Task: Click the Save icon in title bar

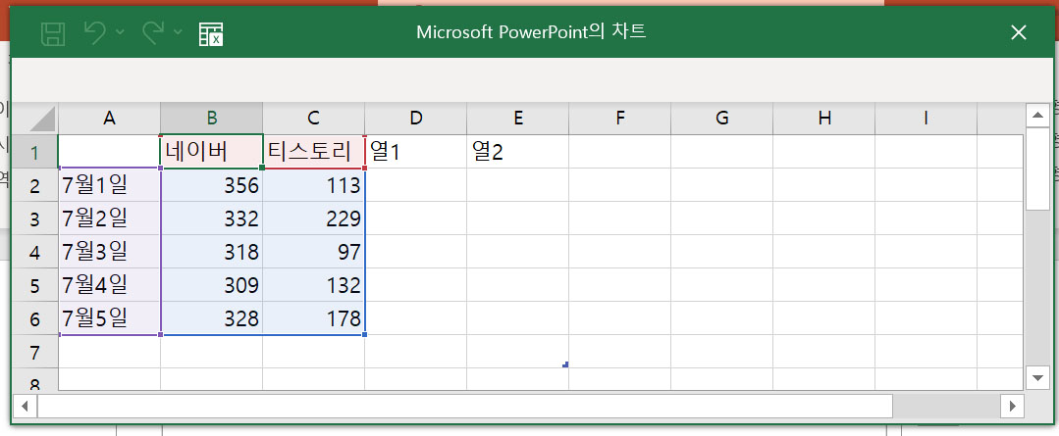Action: click(53, 33)
